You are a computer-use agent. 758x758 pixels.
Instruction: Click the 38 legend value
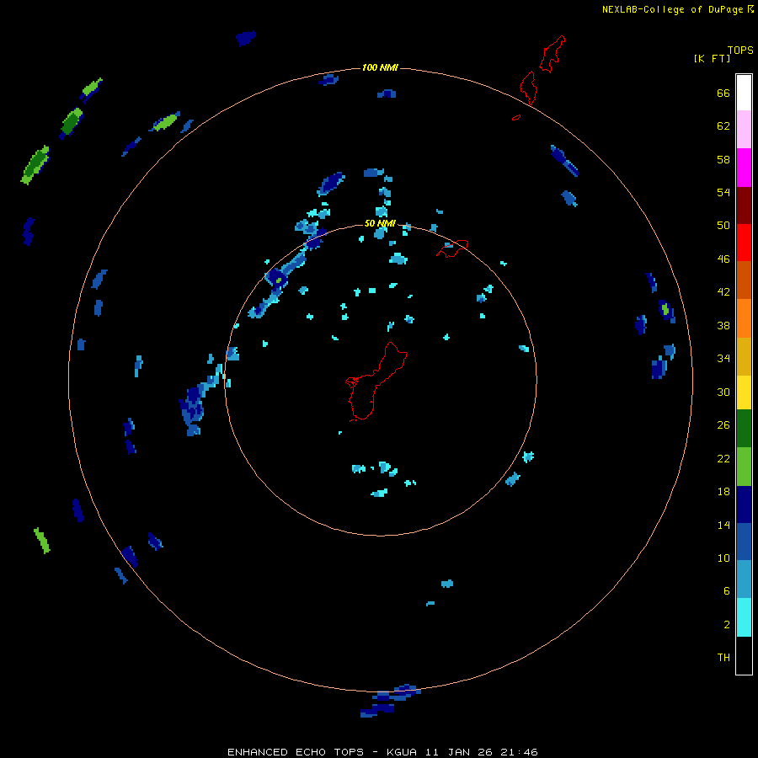[723, 325]
